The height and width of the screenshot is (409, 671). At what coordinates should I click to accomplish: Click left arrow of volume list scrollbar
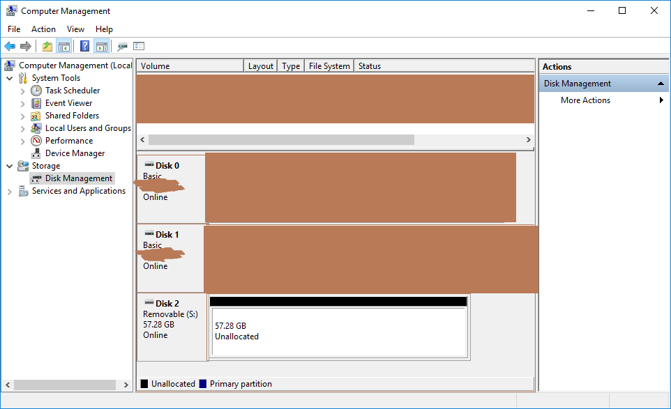142,140
